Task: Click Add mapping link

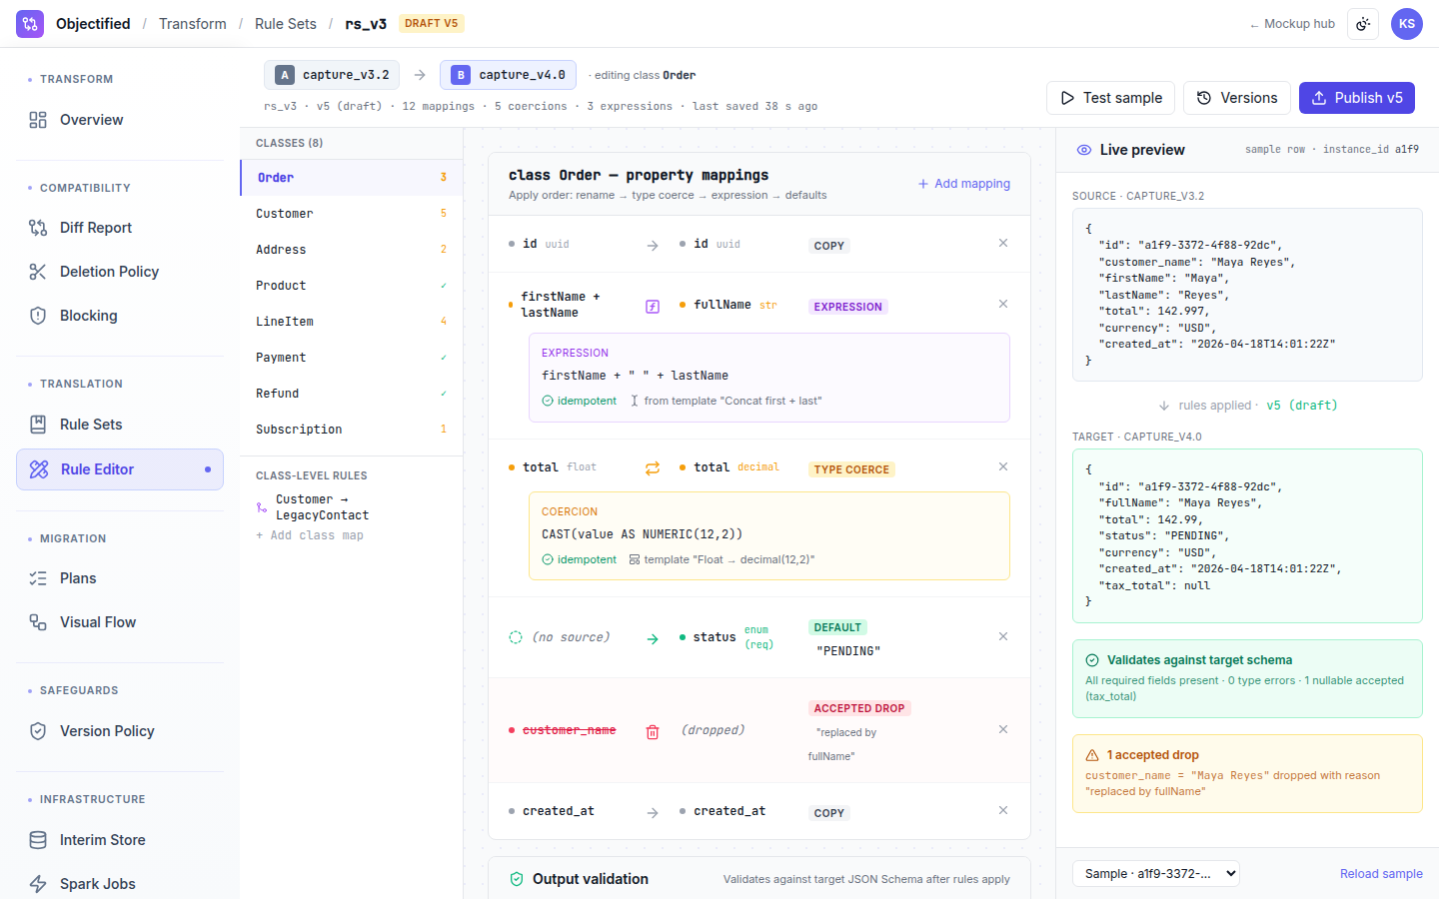Action: (x=964, y=184)
